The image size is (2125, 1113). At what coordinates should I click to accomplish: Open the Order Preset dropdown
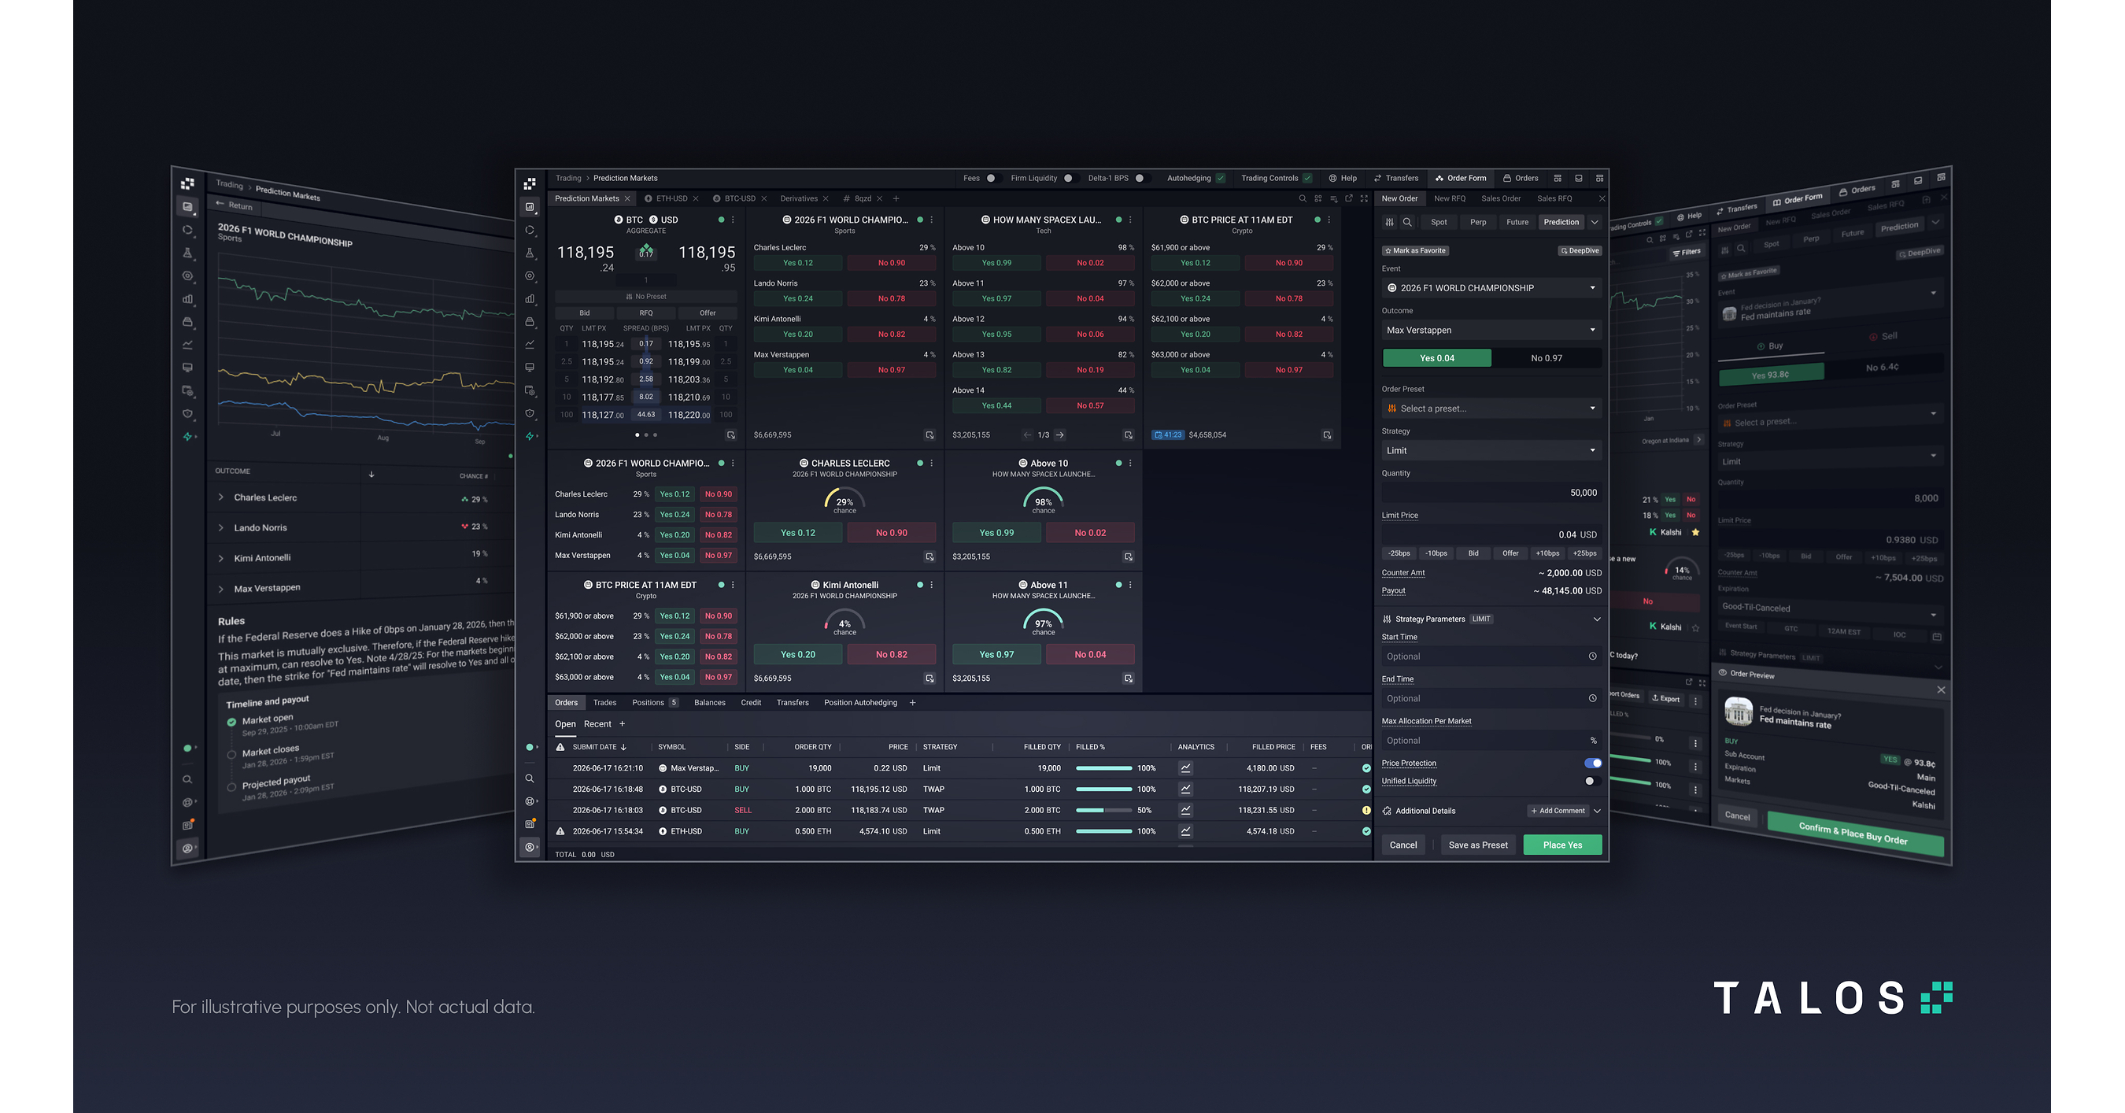coord(1491,409)
